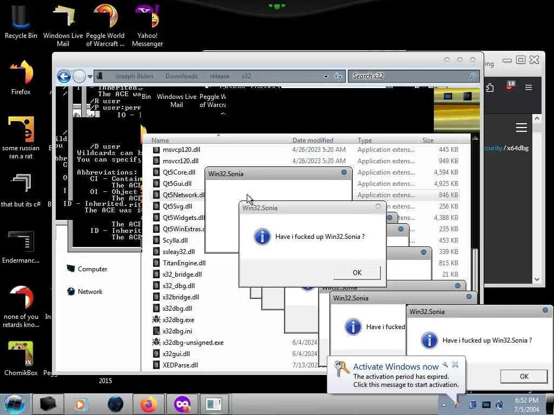Open the Recycle Bin desktop icon
This screenshot has height=415, width=554.
(21, 21)
